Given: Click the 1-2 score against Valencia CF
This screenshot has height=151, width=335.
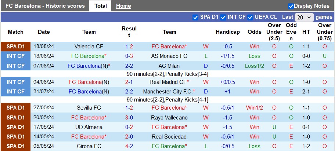Looking at the screenshot, I should coord(129,47).
